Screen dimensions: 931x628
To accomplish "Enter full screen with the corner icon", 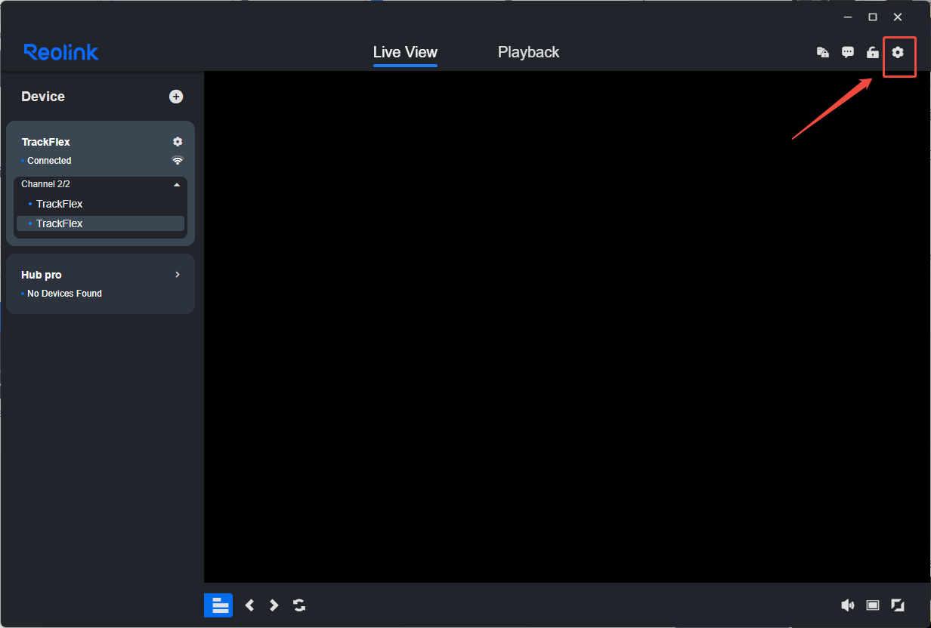I will click(898, 605).
